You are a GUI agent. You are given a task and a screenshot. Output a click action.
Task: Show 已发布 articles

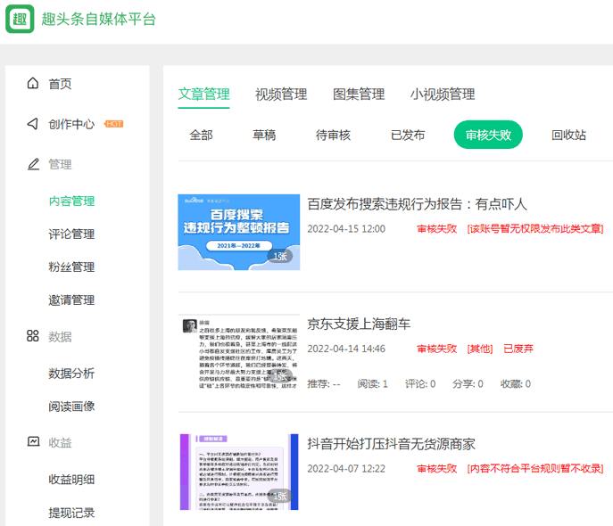tap(408, 136)
